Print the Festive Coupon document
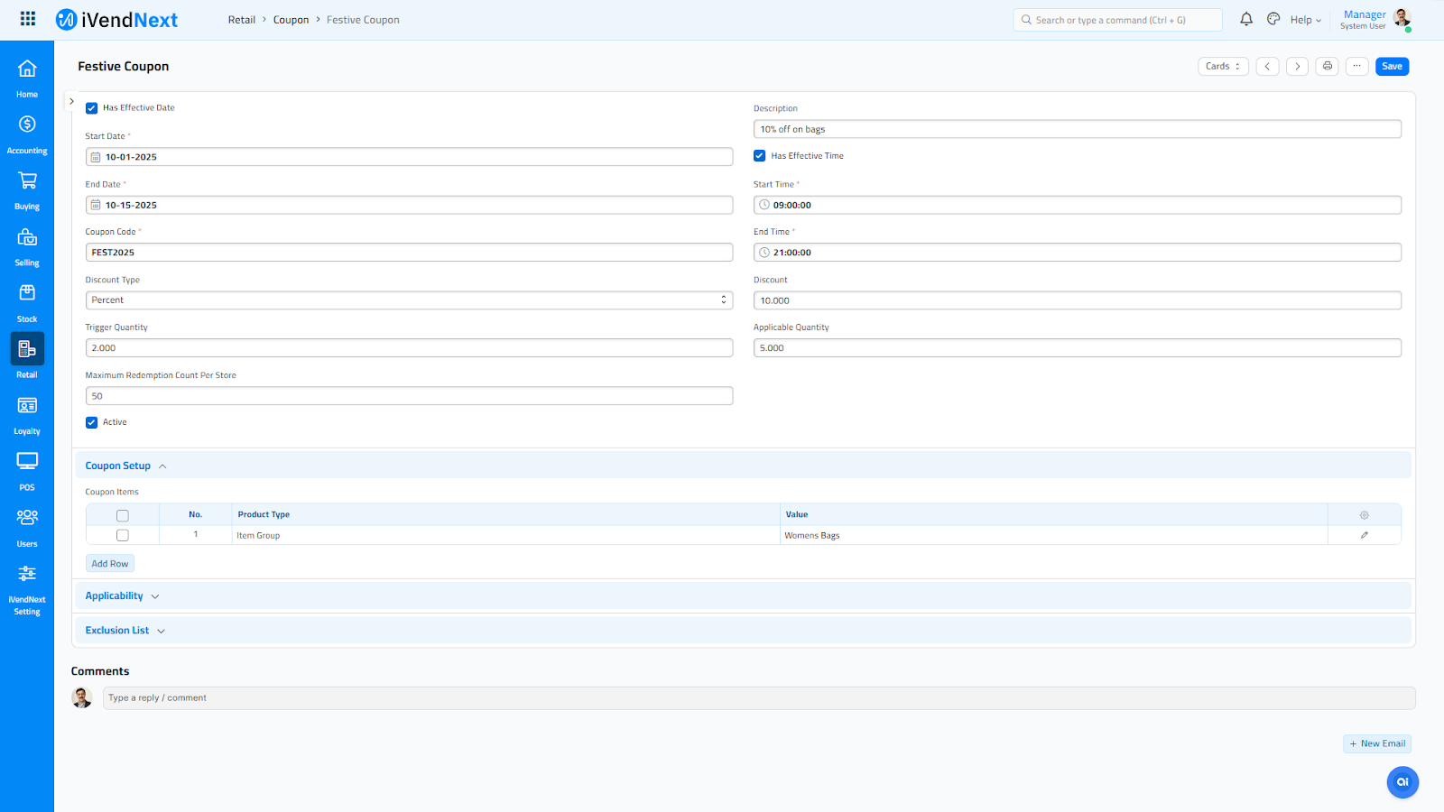 tap(1327, 66)
